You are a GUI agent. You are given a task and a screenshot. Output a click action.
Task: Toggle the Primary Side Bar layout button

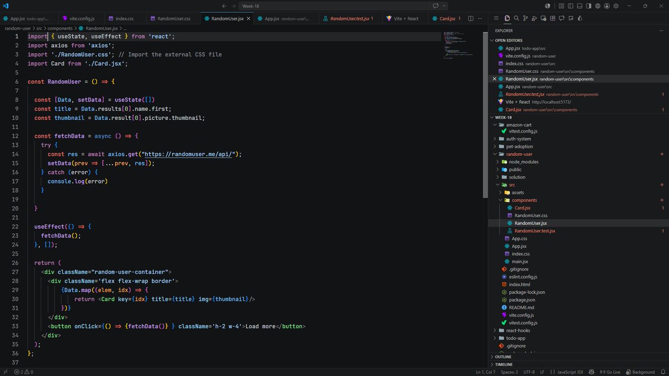[x=570, y=6]
